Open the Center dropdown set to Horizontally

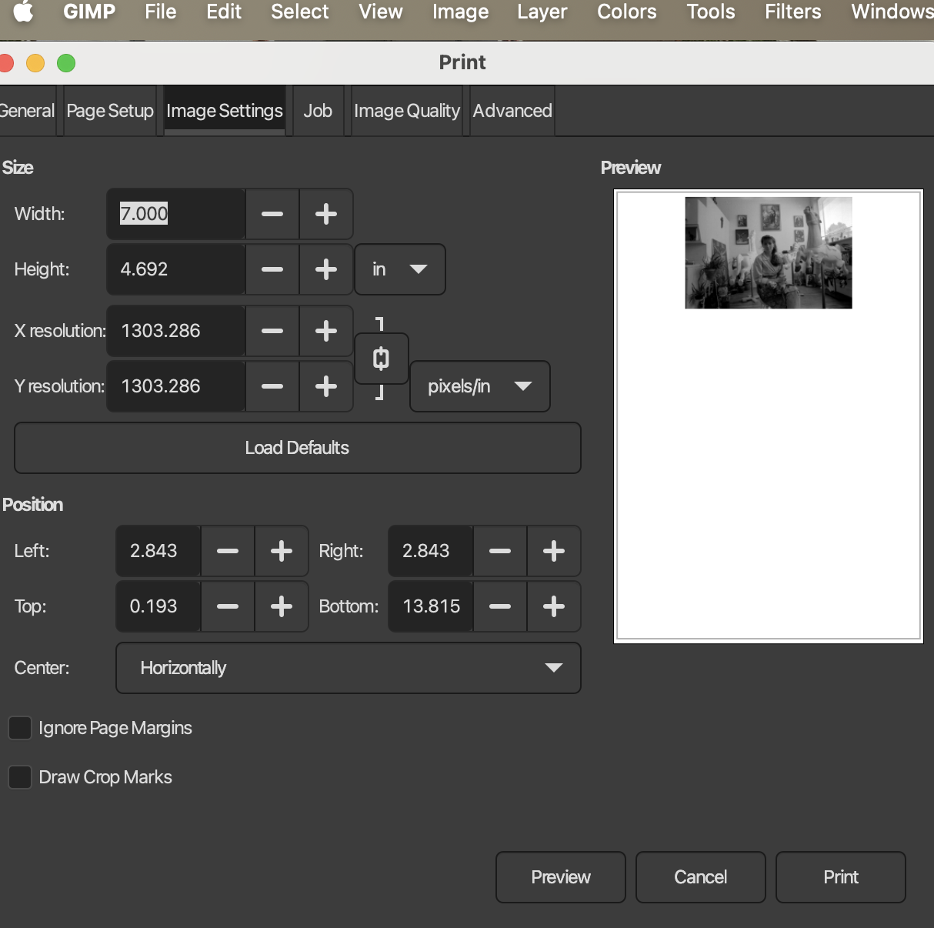pyautogui.click(x=348, y=668)
